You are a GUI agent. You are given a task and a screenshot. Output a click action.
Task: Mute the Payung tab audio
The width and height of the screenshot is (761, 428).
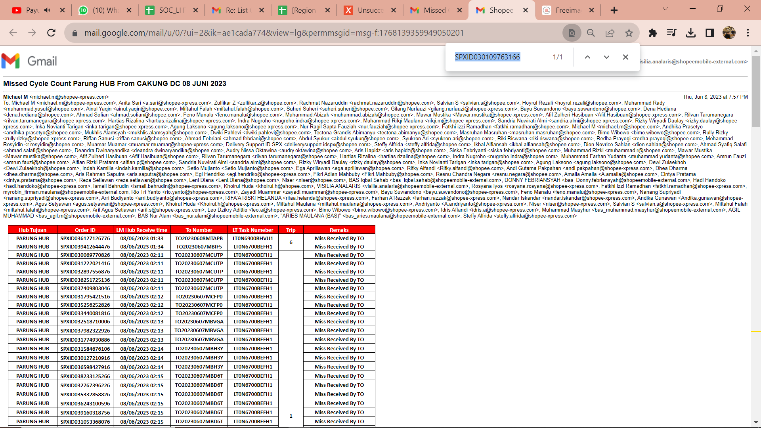coord(47,10)
